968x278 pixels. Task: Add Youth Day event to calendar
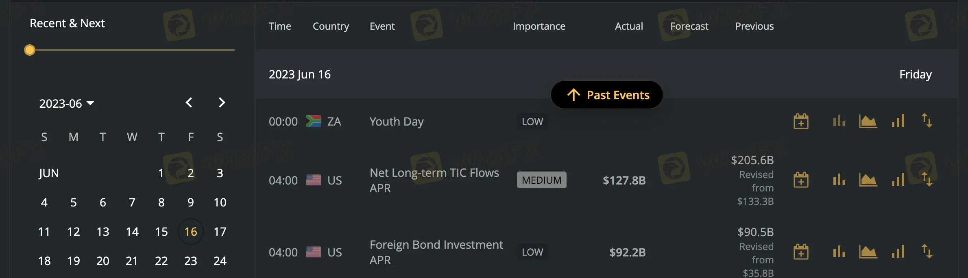tap(802, 121)
